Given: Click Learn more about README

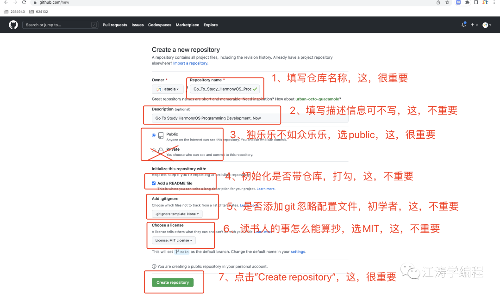Looking at the screenshot, I should tap(265, 189).
